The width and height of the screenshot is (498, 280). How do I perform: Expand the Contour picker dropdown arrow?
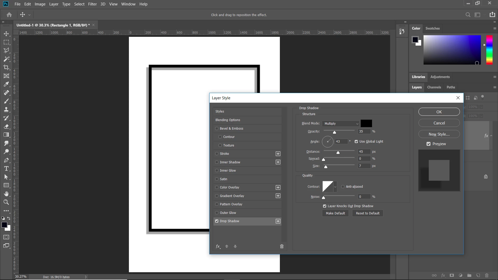[335, 187]
